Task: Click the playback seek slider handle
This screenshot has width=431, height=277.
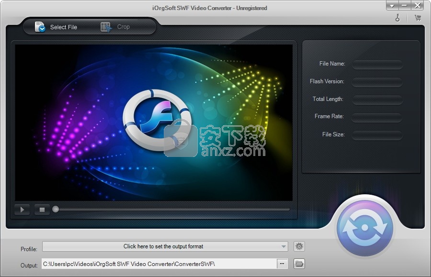Action: click(x=56, y=209)
